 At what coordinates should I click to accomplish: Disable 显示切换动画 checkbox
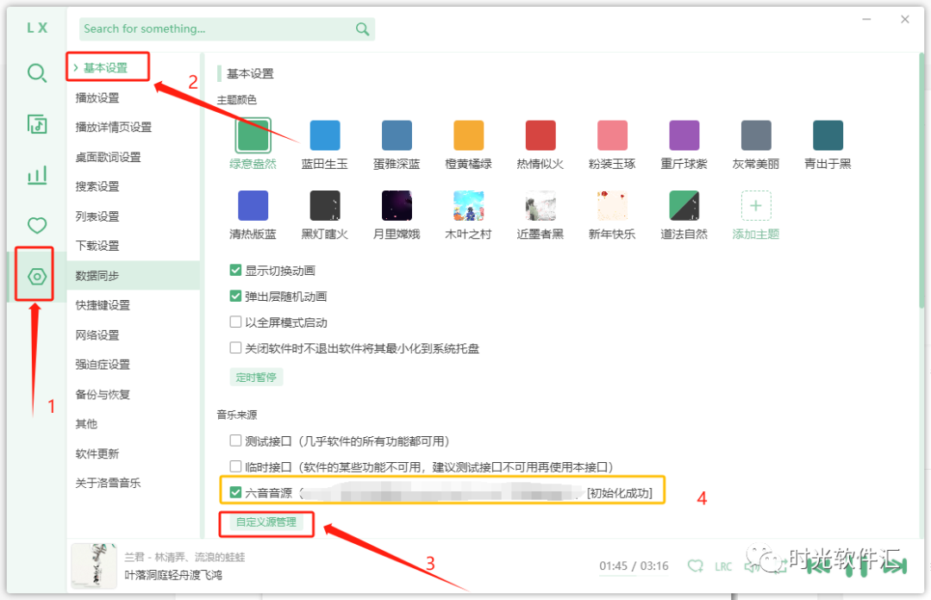coord(235,269)
